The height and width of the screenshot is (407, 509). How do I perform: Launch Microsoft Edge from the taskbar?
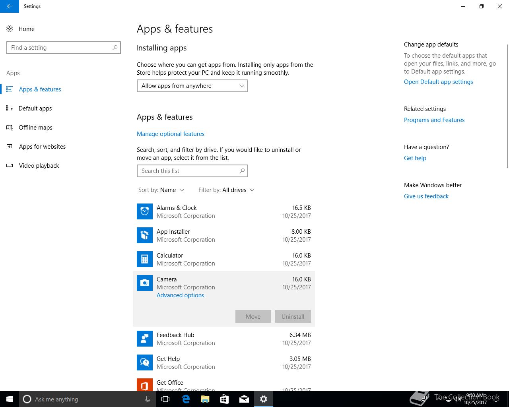point(186,399)
